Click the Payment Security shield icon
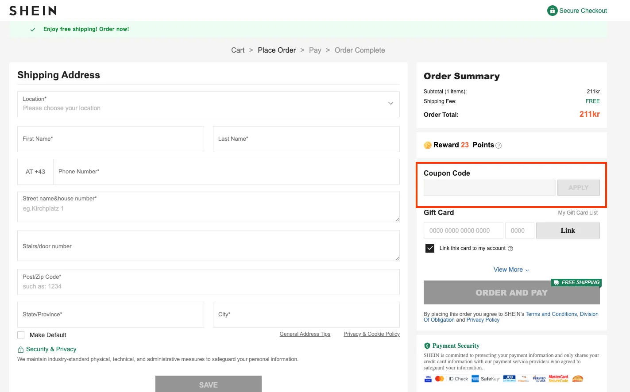Image resolution: width=630 pixels, height=392 pixels. coord(427,346)
